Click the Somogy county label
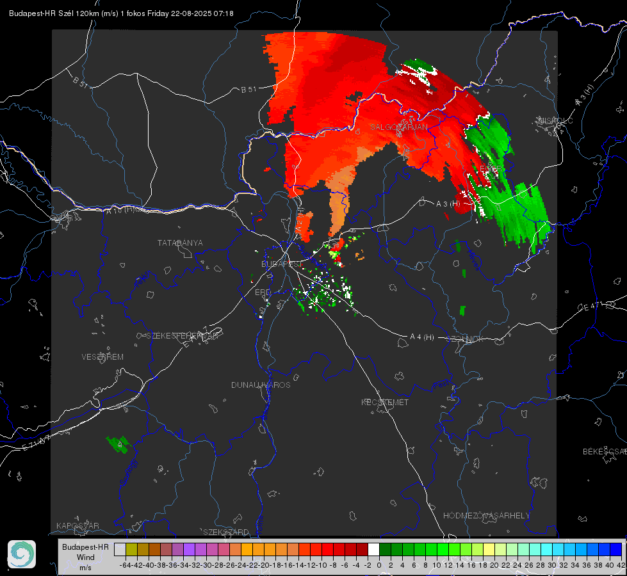The width and height of the screenshot is (627, 576). tap(129, 472)
